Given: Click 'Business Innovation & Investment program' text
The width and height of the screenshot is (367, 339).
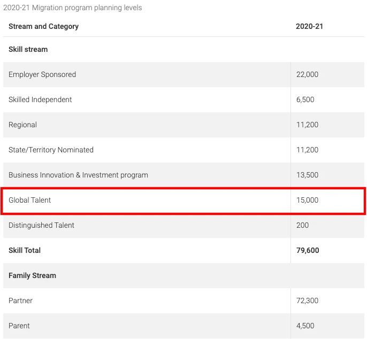Looking at the screenshot, I should click(78, 175).
